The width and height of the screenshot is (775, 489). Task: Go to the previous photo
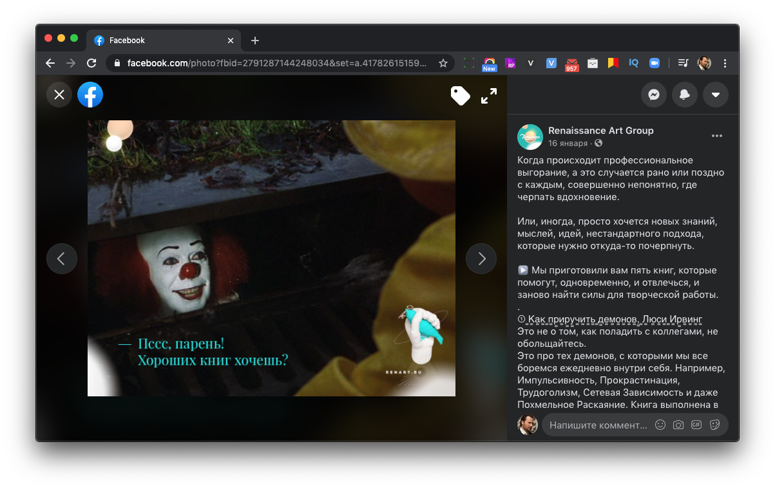point(61,259)
